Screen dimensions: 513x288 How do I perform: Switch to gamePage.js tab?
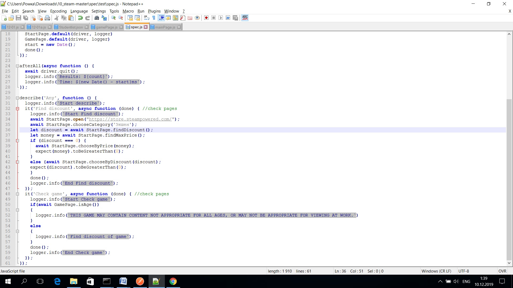107,27
